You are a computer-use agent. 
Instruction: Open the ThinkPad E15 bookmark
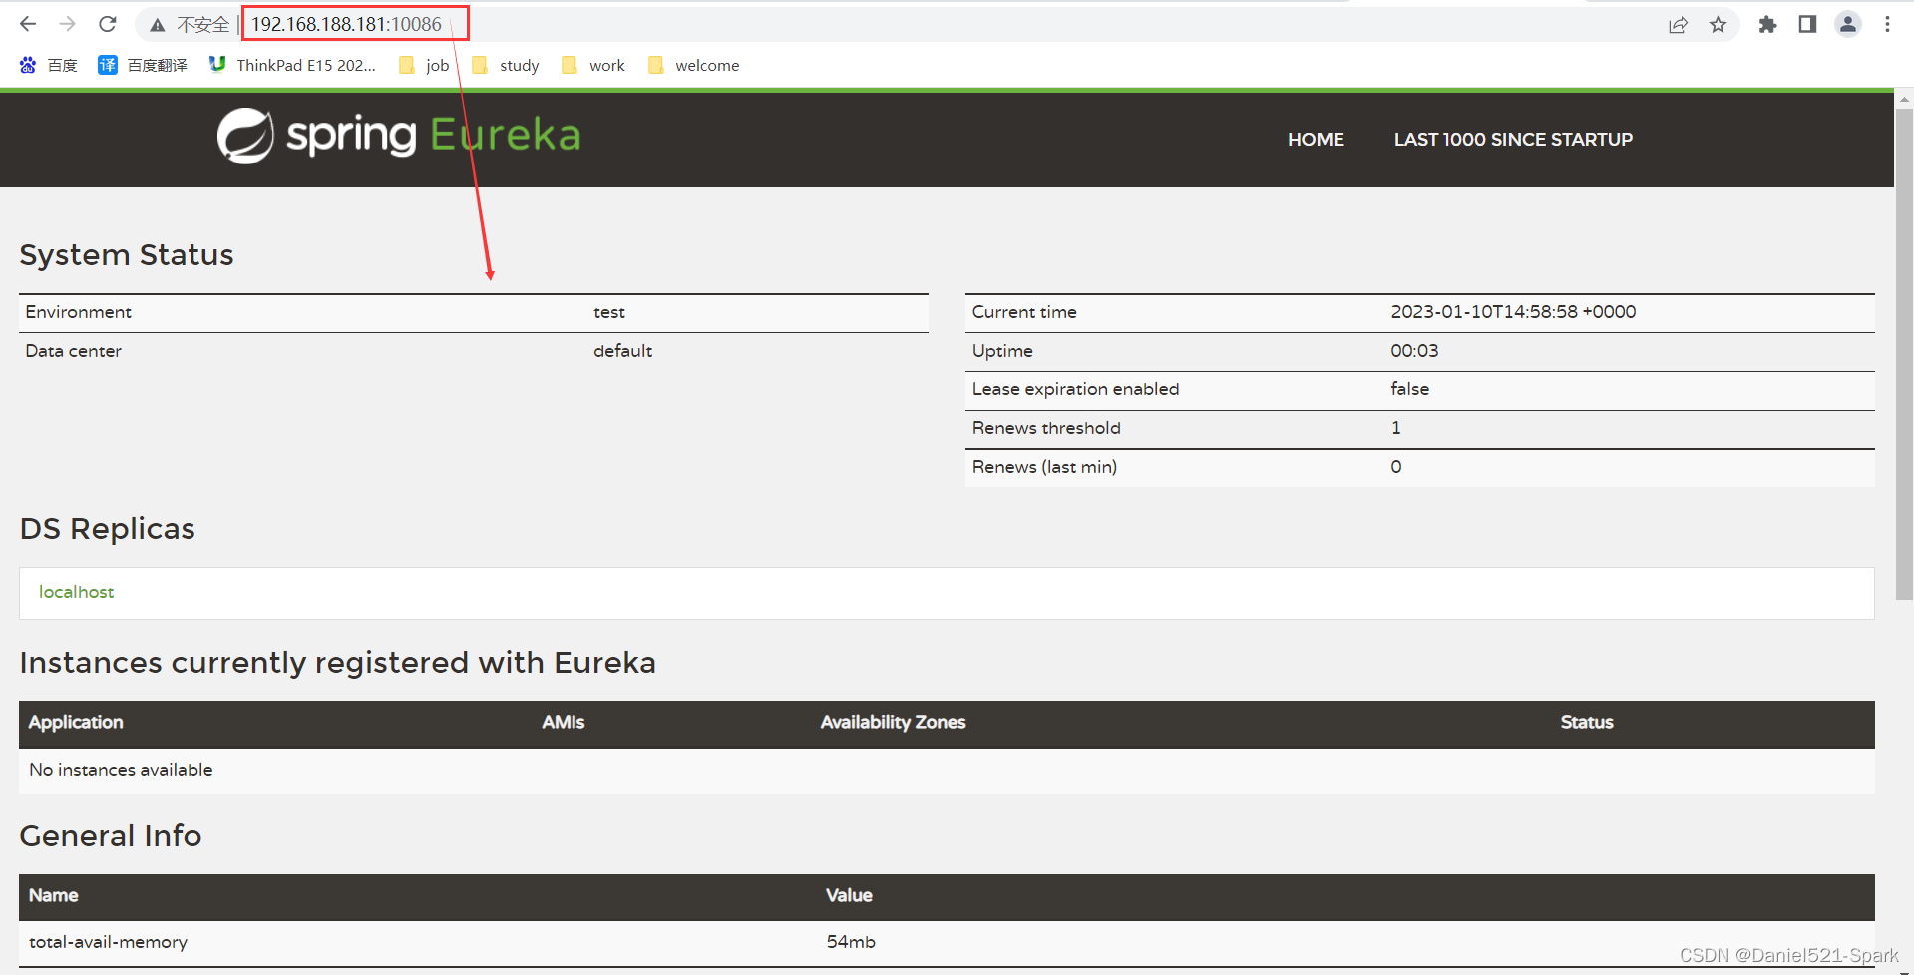(292, 65)
